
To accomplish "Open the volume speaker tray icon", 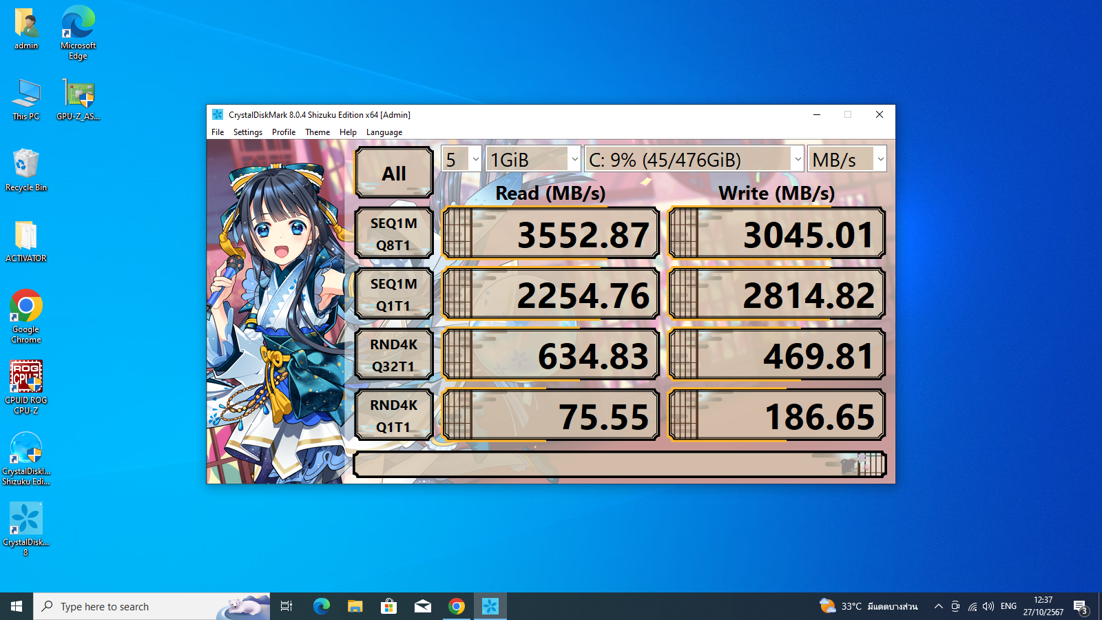I will tap(988, 606).
